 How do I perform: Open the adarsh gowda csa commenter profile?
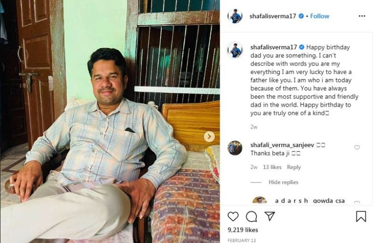tap(310, 201)
